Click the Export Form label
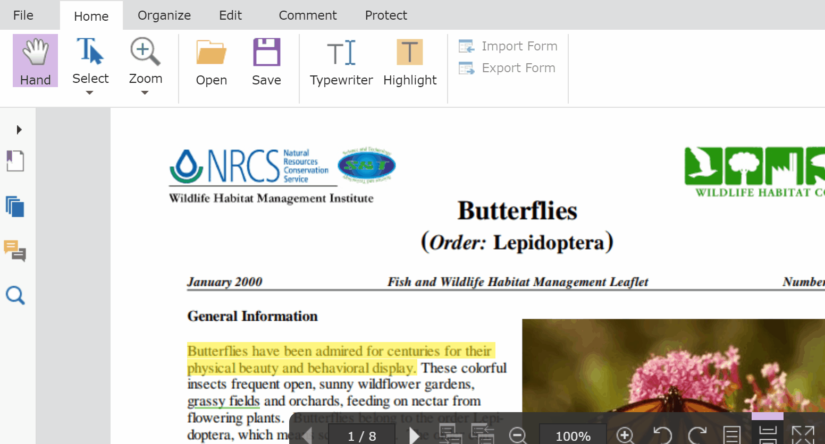The image size is (825, 444). (518, 68)
